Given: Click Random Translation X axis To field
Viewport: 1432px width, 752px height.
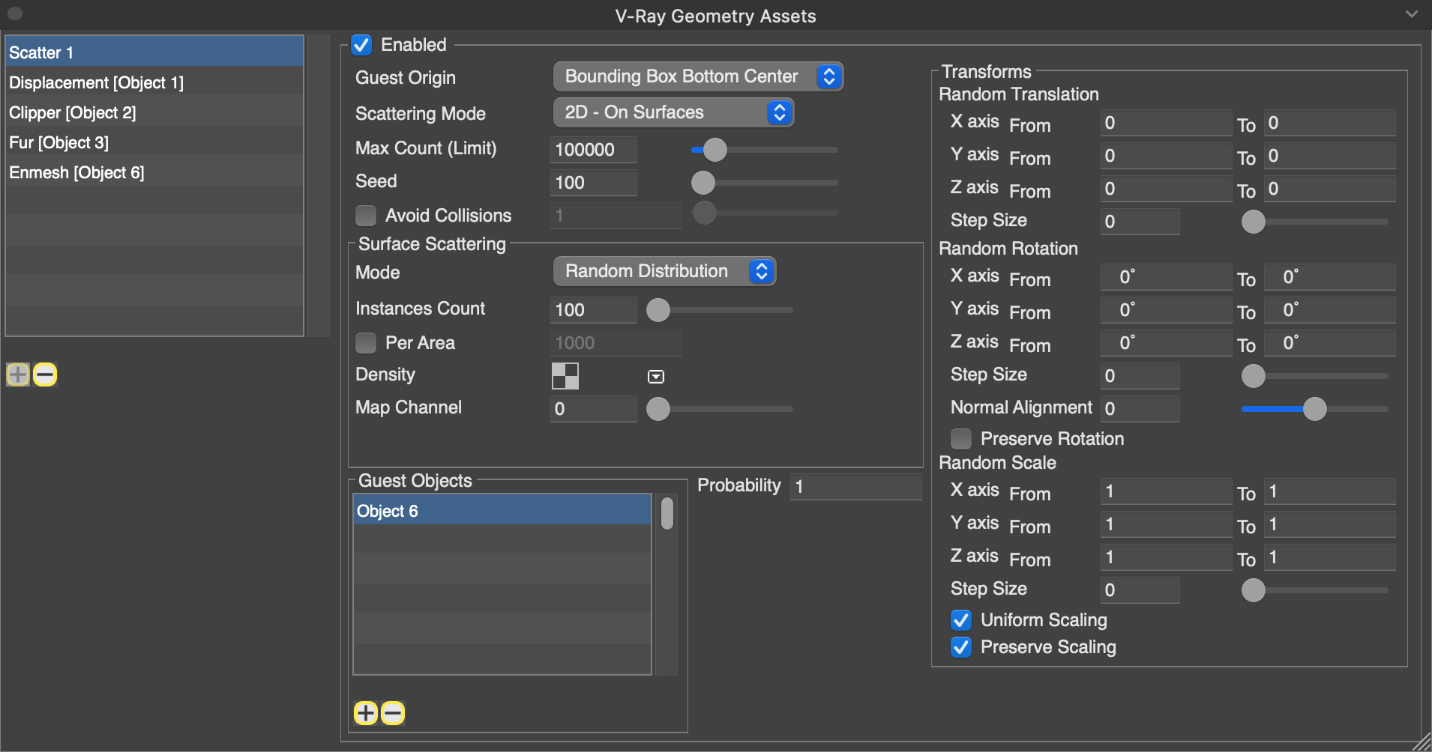Looking at the screenshot, I should point(1330,123).
